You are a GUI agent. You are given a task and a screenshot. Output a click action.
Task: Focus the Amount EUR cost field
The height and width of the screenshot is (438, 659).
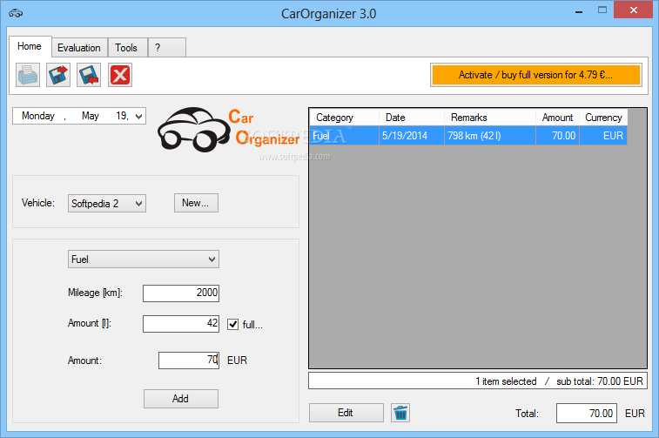(x=189, y=361)
